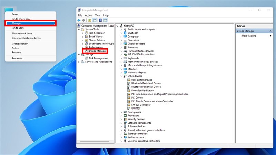Image resolution: width=276 pixels, height=155 pixels.
Task: Click the Universal Serial Bus controllers icon
Action: pyautogui.click(x=125, y=141)
